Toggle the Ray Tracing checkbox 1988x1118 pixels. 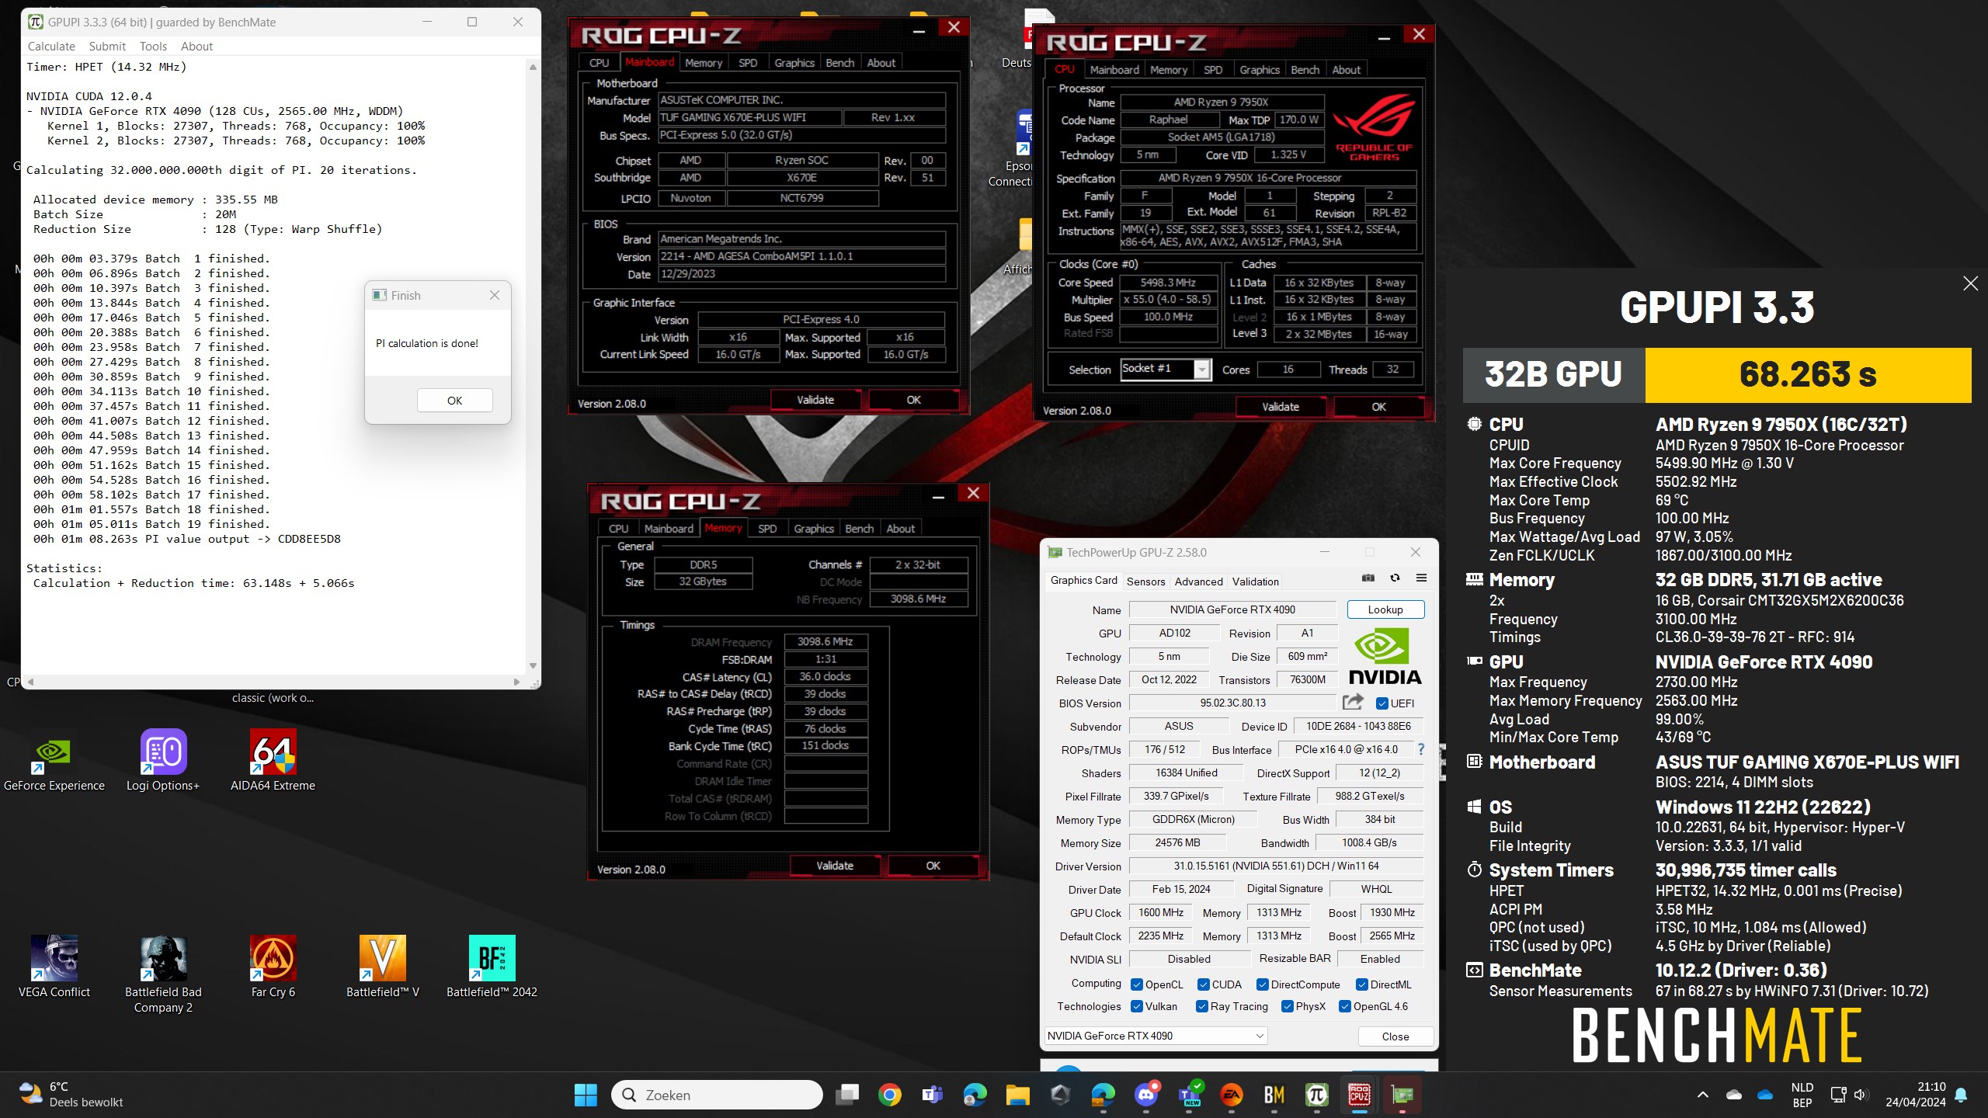tap(1202, 1006)
